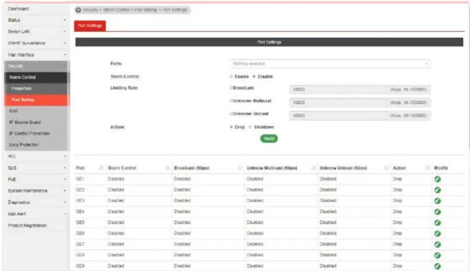Click the modify icon for port GE3
Viewport: 470px width, 271px height.
[x=437, y=201]
